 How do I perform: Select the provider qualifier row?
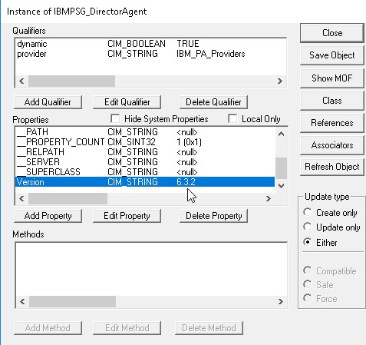coord(150,54)
